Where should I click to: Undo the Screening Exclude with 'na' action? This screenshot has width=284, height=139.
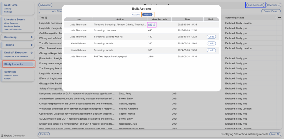pos(211,37)
